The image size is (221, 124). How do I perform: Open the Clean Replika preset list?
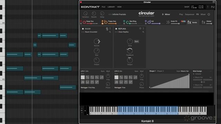(123, 32)
